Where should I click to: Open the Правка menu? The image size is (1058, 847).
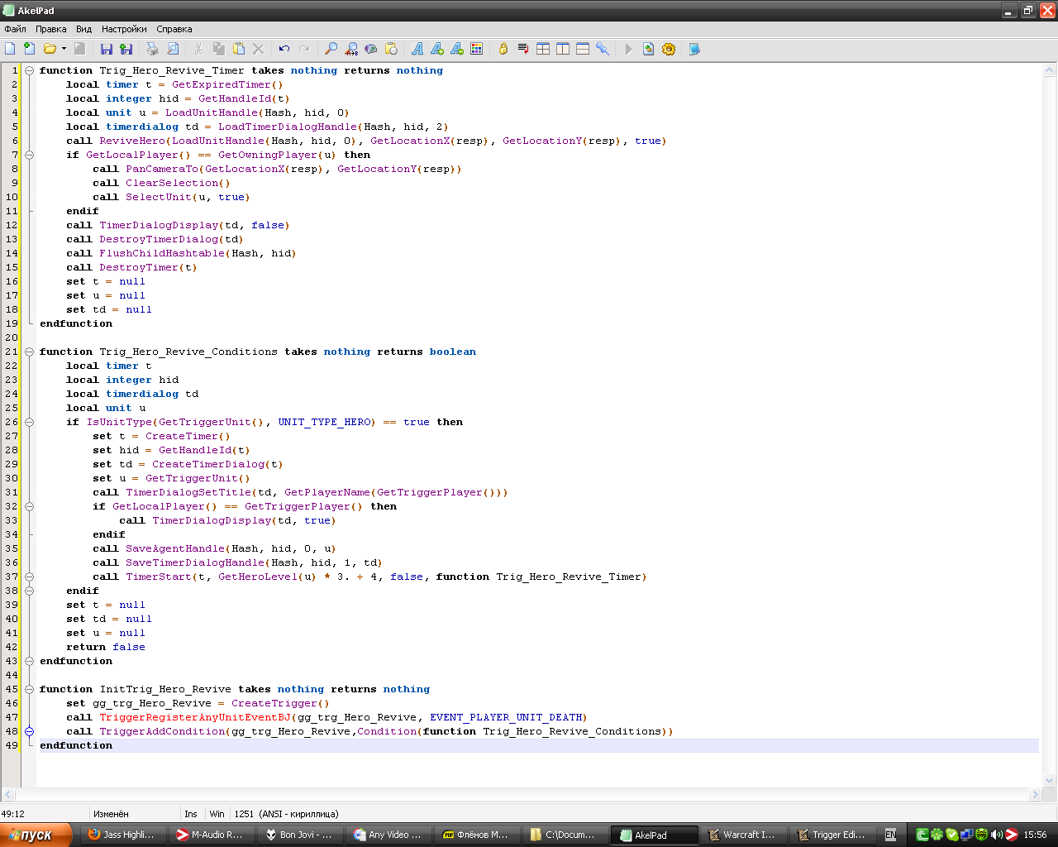point(50,29)
